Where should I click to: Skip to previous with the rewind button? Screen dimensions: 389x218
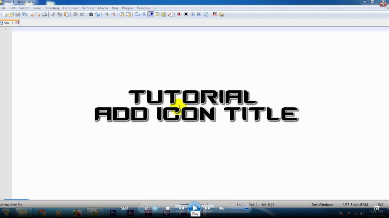[181, 208]
